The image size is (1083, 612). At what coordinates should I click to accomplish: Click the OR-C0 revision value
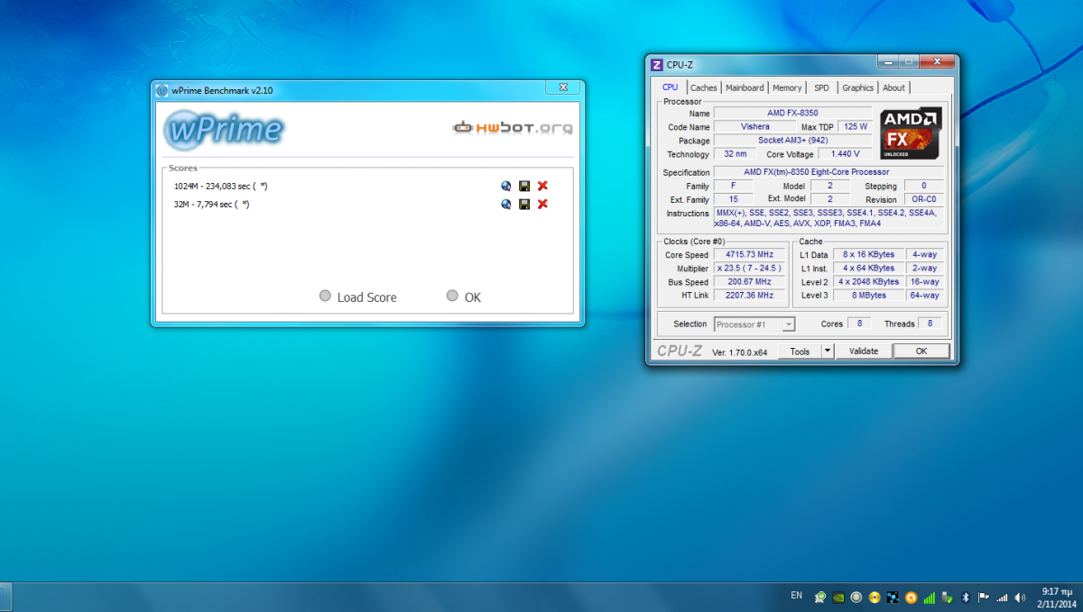coord(922,199)
